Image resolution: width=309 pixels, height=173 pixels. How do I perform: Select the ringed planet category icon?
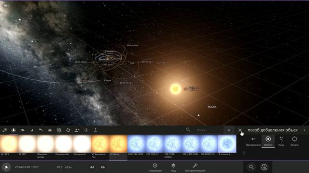[x=23, y=130]
